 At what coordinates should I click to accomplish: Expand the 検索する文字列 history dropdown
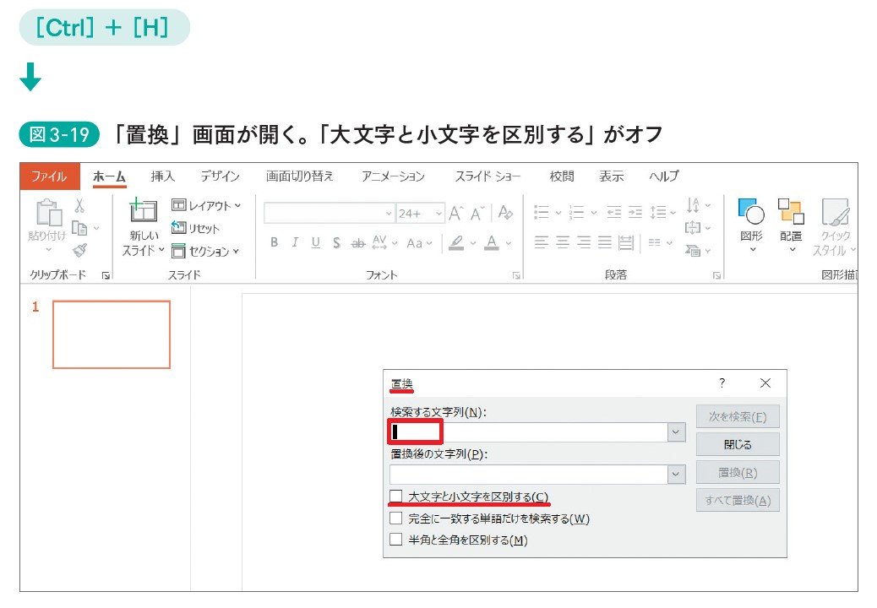tap(675, 432)
